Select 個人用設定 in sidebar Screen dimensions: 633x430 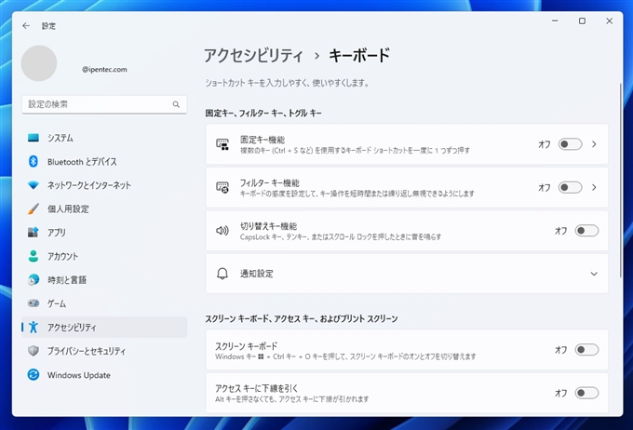click(x=104, y=208)
